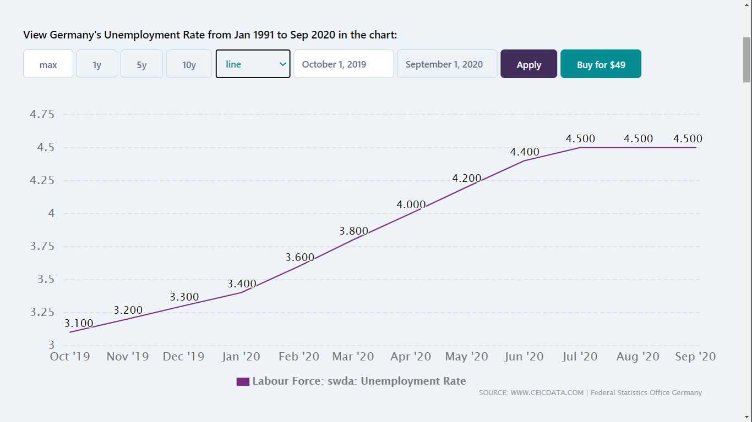Click the Feb '20 axis label
Image resolution: width=752 pixels, height=422 pixels.
coord(299,356)
